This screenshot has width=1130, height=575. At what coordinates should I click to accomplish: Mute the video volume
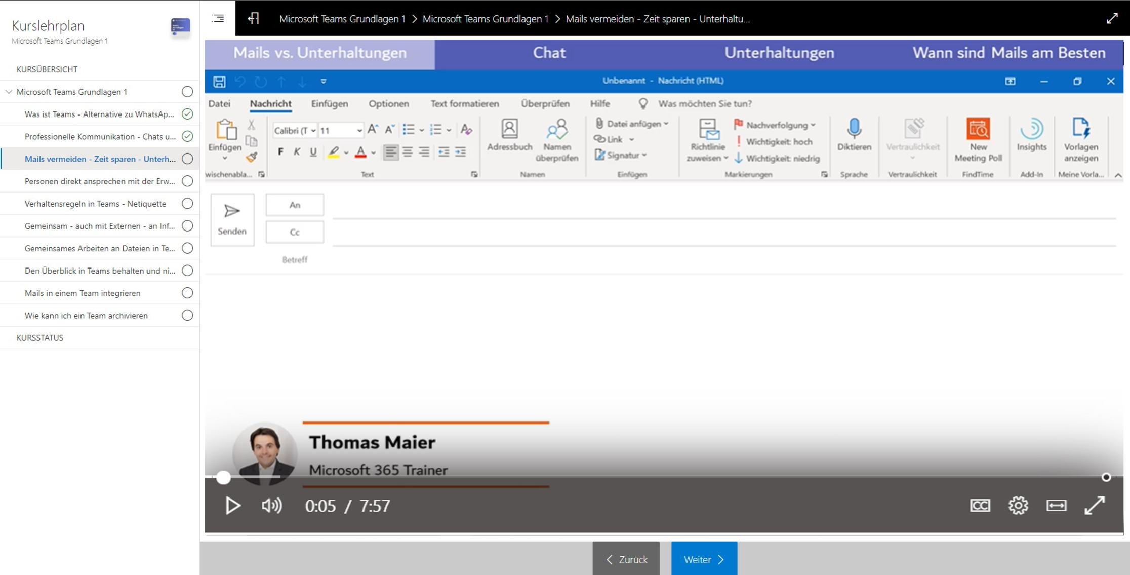271,505
